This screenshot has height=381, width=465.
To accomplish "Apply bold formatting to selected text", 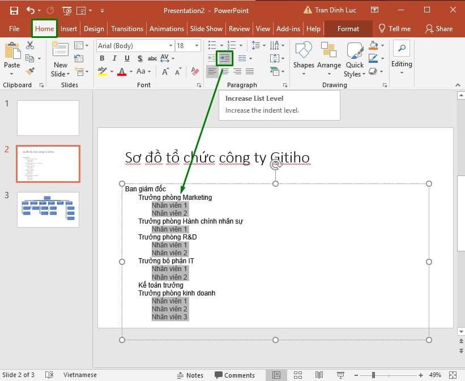I will (101, 58).
